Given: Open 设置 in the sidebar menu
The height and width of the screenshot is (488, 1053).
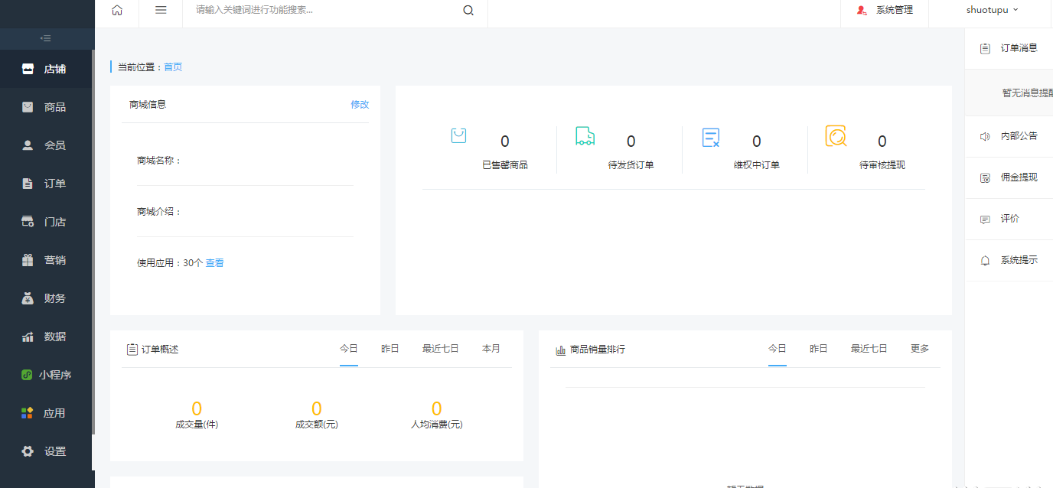Looking at the screenshot, I should (x=46, y=451).
